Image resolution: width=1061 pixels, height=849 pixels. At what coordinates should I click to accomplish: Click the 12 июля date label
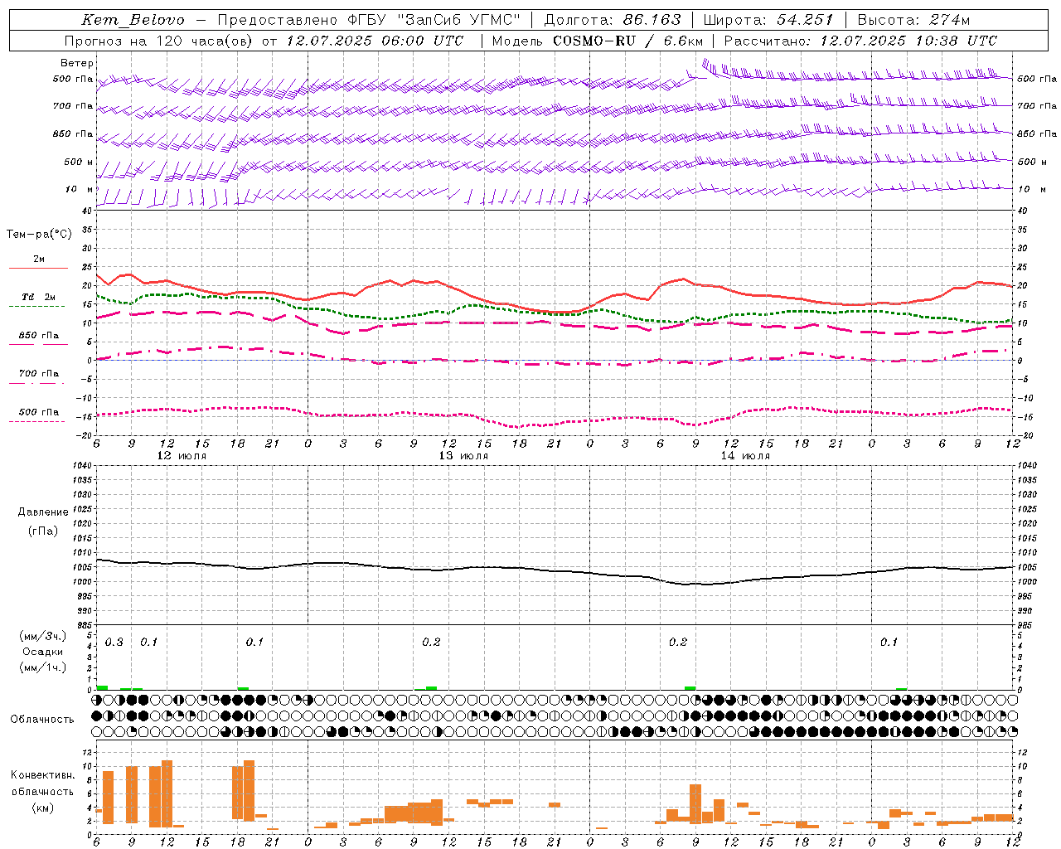[182, 456]
